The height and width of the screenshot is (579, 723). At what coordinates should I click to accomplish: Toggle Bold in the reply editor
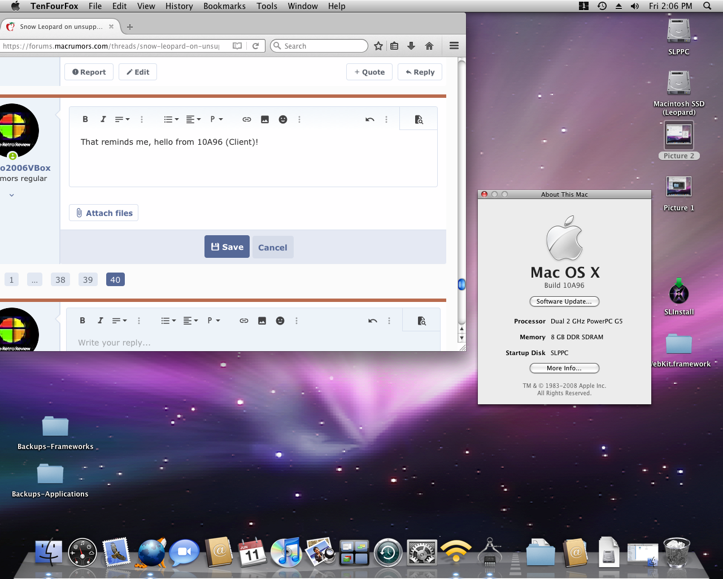click(x=82, y=321)
